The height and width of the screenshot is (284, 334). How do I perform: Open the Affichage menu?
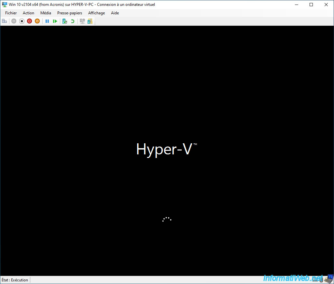(x=96, y=13)
